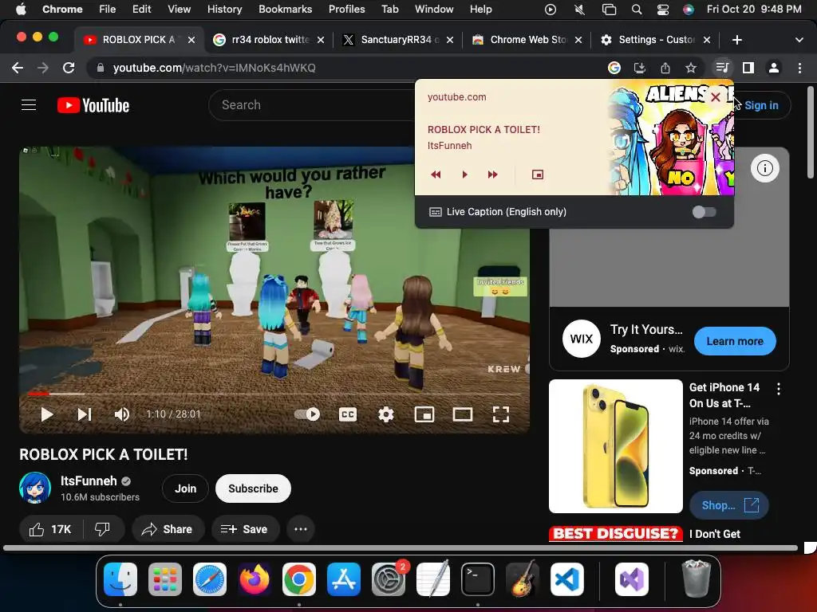The height and width of the screenshot is (612, 817).
Task: Switch to the SanctuaryRR34 tab
Action: pyautogui.click(x=397, y=40)
